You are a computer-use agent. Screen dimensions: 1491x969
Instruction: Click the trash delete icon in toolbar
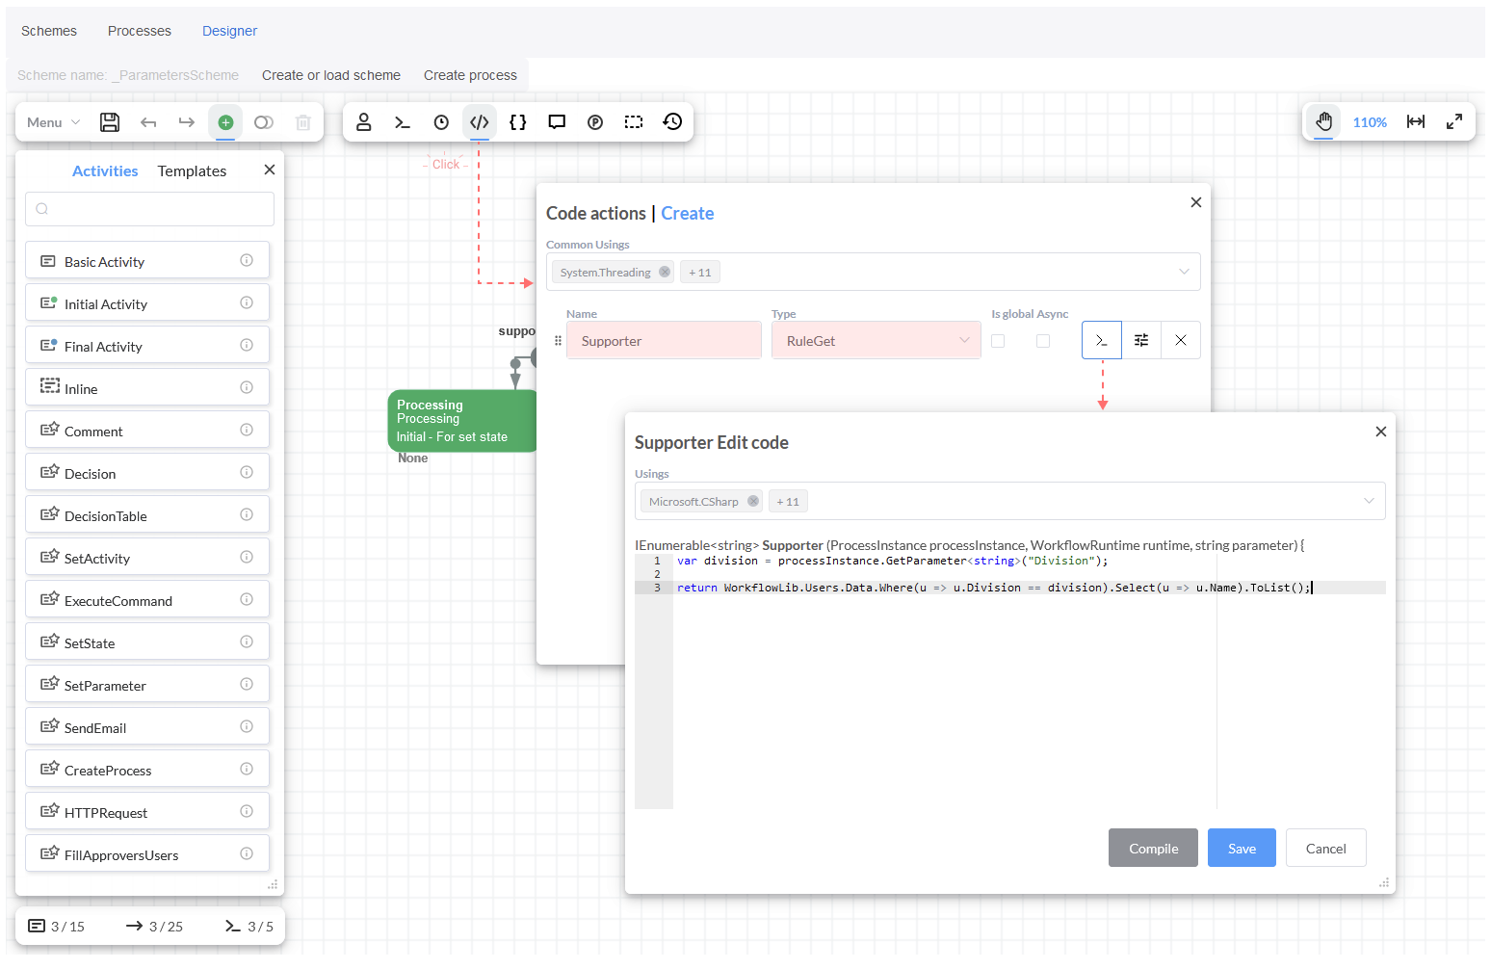[x=303, y=122]
